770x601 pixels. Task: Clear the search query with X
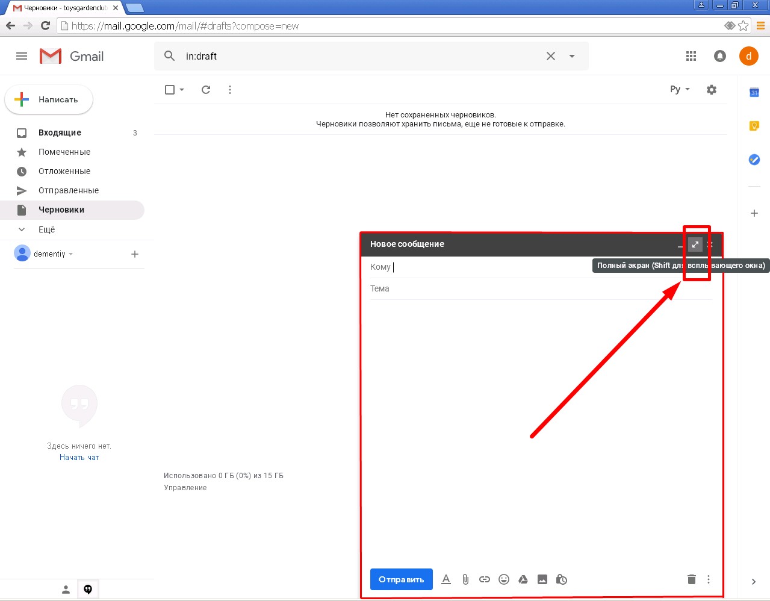551,56
